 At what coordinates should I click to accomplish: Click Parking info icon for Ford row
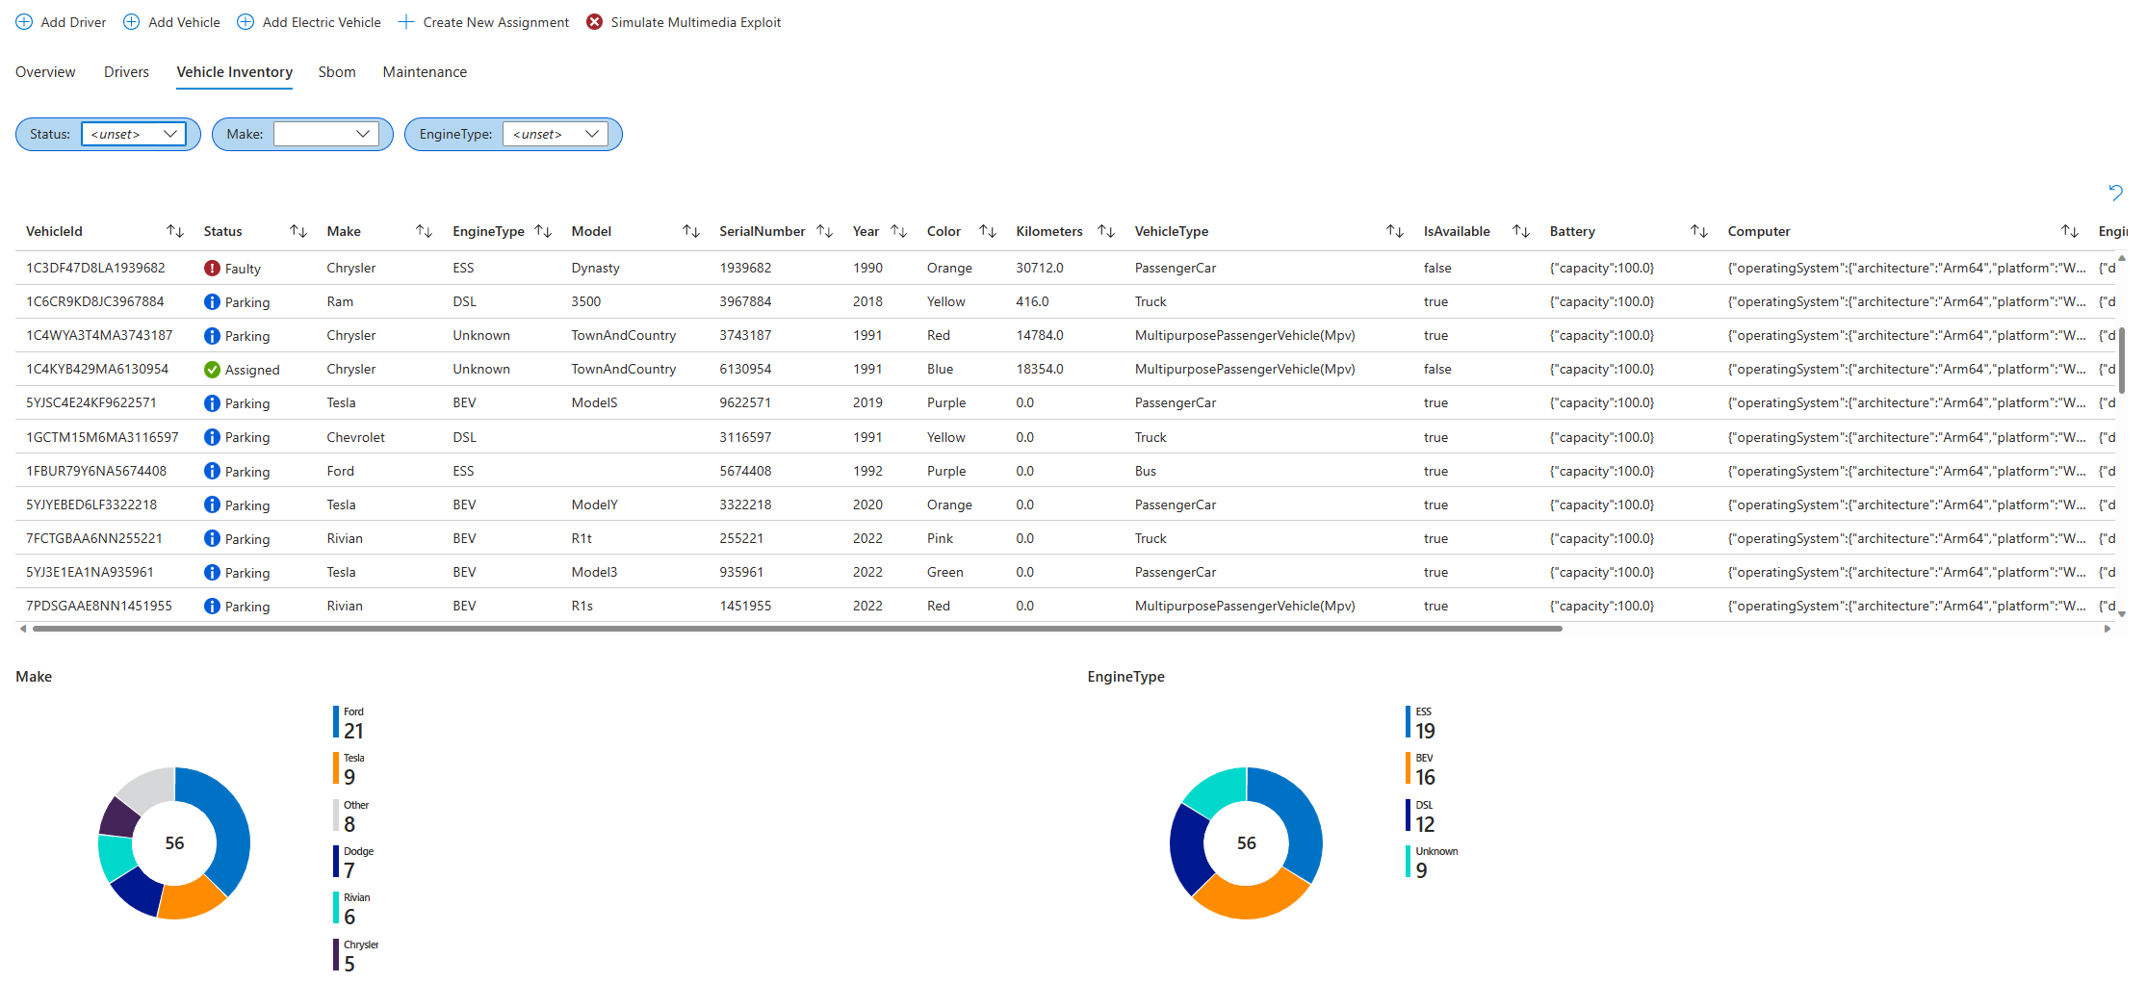212,471
